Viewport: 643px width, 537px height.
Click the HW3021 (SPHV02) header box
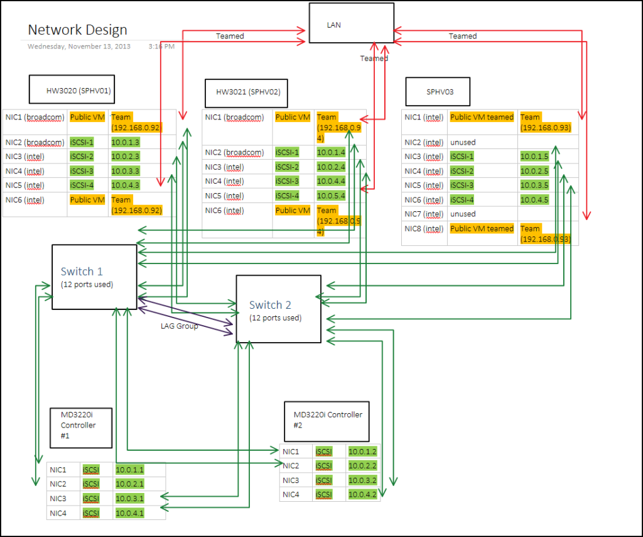[245, 93]
